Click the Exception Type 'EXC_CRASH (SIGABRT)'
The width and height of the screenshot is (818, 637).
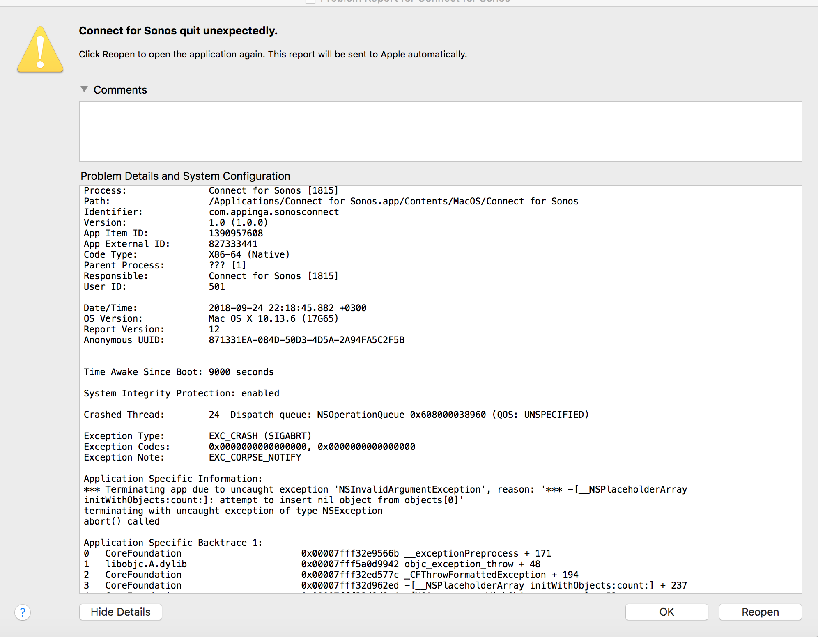pyautogui.click(x=260, y=436)
